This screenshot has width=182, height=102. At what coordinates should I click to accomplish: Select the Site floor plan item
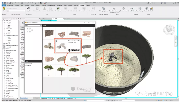(x=9, y=27)
